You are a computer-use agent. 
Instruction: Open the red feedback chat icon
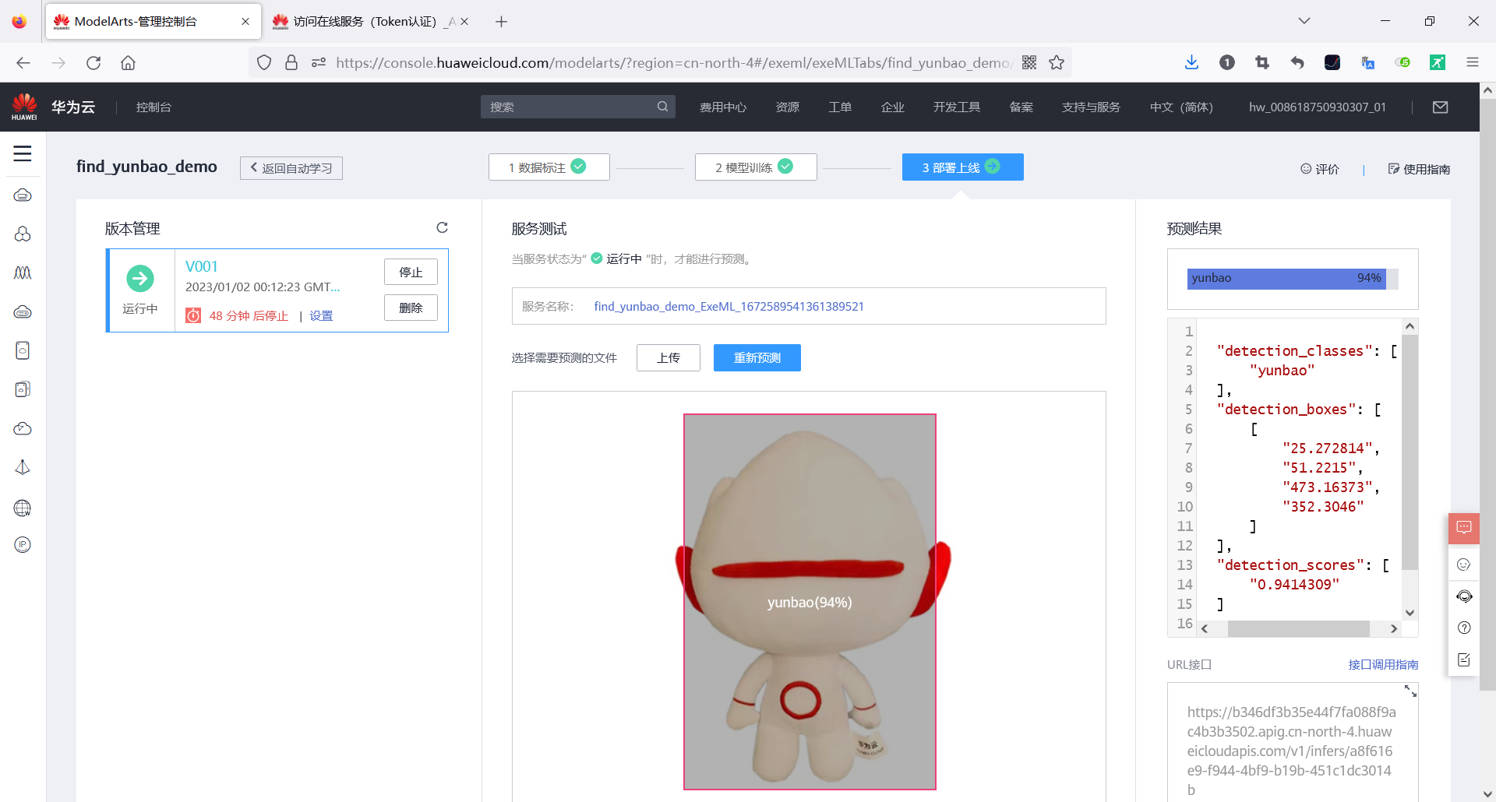point(1464,528)
